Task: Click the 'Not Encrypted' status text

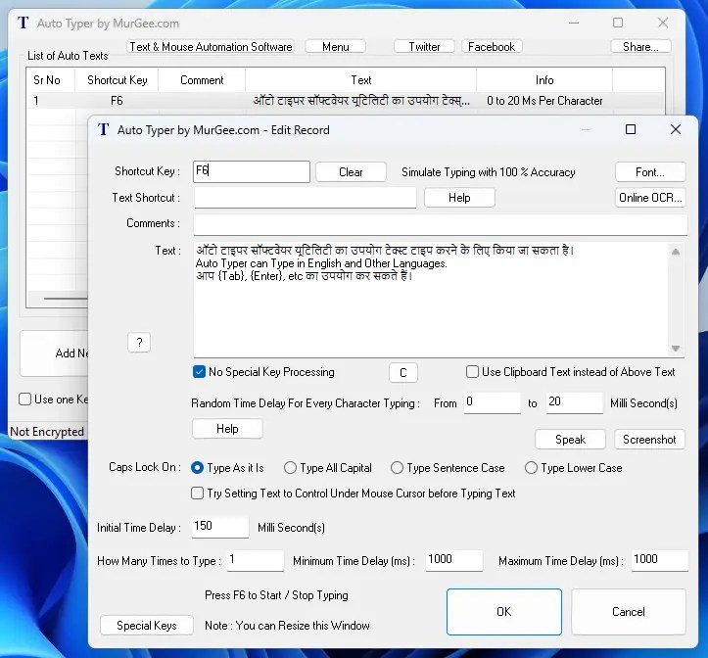Action: 47,432
